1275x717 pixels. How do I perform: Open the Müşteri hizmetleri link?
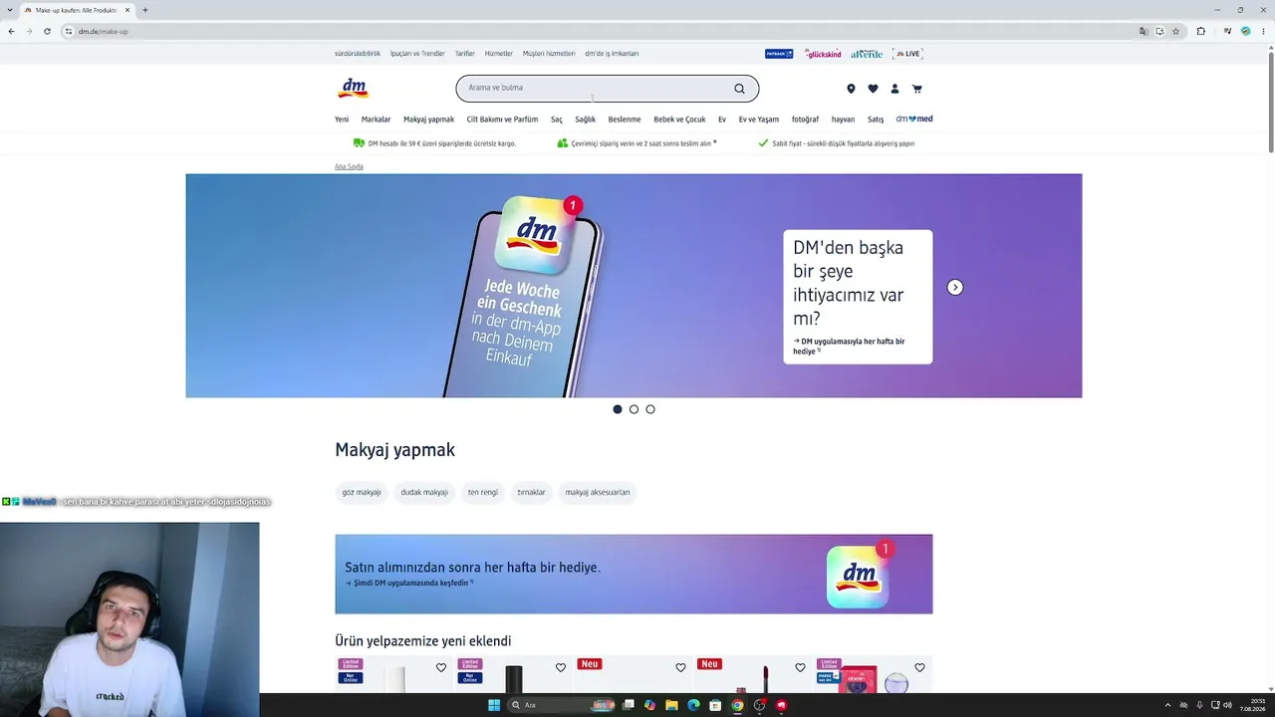549,54
